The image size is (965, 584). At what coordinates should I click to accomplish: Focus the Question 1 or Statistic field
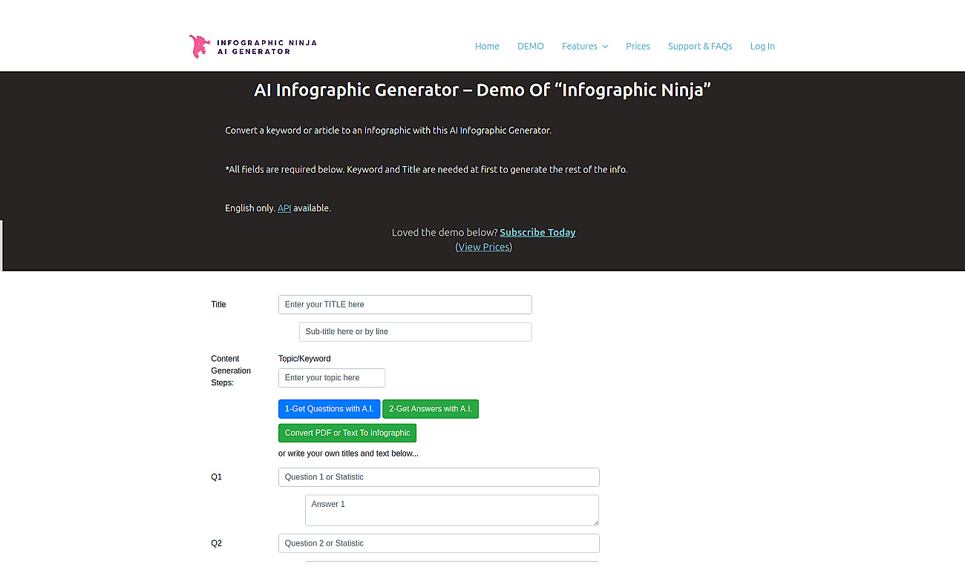(439, 477)
